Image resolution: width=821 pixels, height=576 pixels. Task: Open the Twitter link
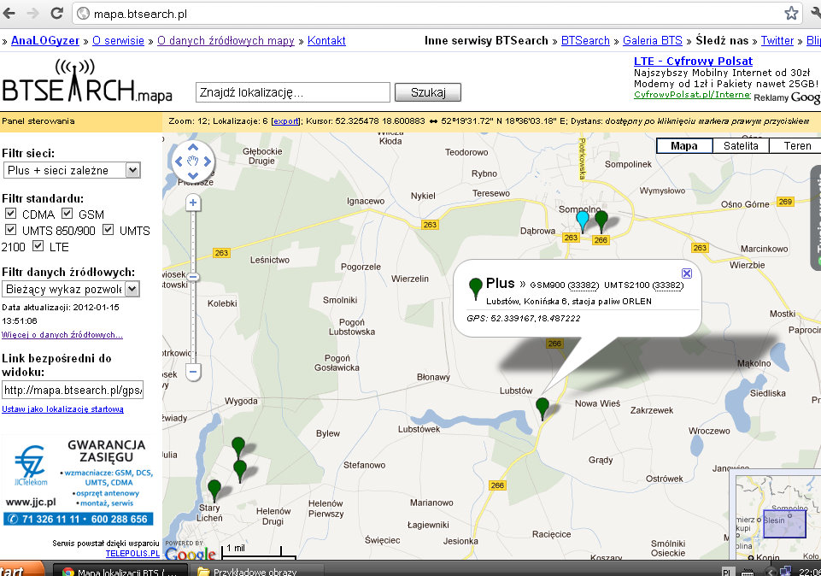[777, 40]
